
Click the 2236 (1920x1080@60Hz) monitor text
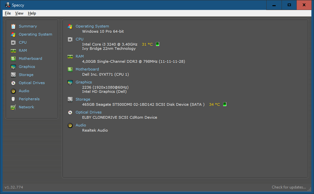[105, 87]
